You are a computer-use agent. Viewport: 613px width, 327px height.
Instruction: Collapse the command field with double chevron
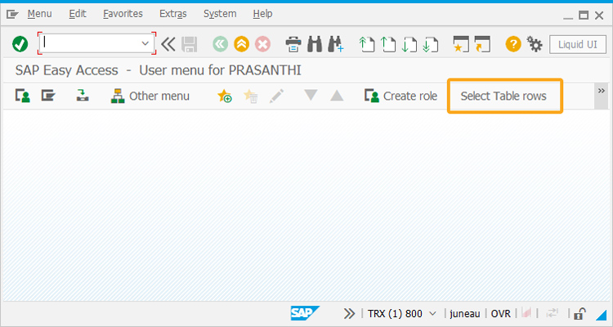coord(168,44)
